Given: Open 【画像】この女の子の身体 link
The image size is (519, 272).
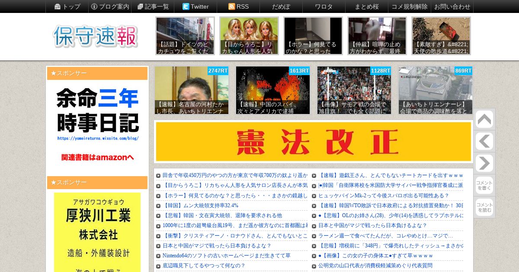Looking at the screenshot, I should (x=376, y=256).
